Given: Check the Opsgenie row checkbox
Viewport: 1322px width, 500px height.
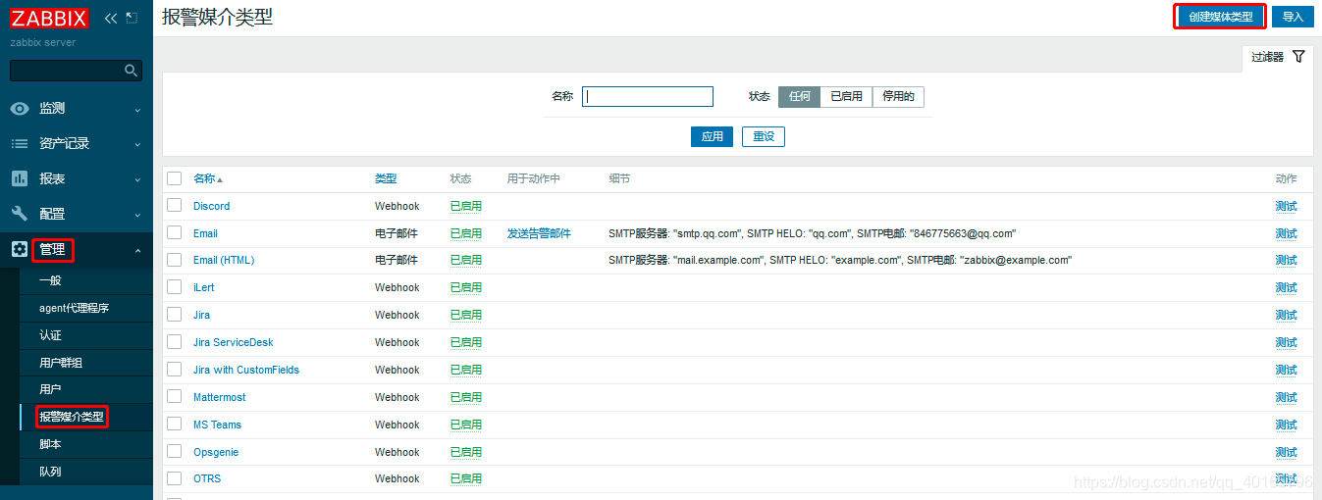Looking at the screenshot, I should click(x=175, y=451).
